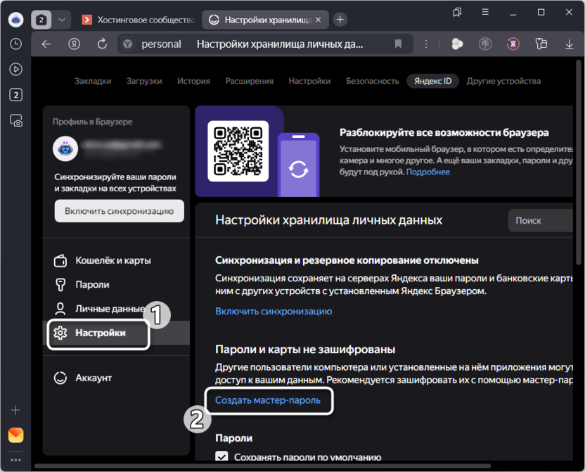Click the profile avatar picture
The width and height of the screenshot is (585, 472).
(65, 149)
